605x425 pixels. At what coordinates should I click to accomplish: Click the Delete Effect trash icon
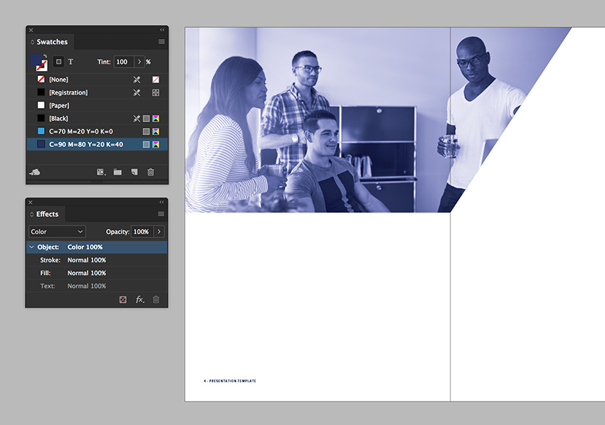156,299
